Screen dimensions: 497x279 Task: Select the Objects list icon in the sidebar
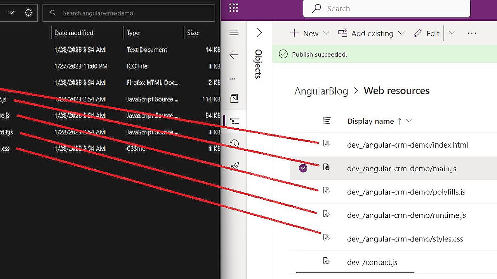point(234,121)
